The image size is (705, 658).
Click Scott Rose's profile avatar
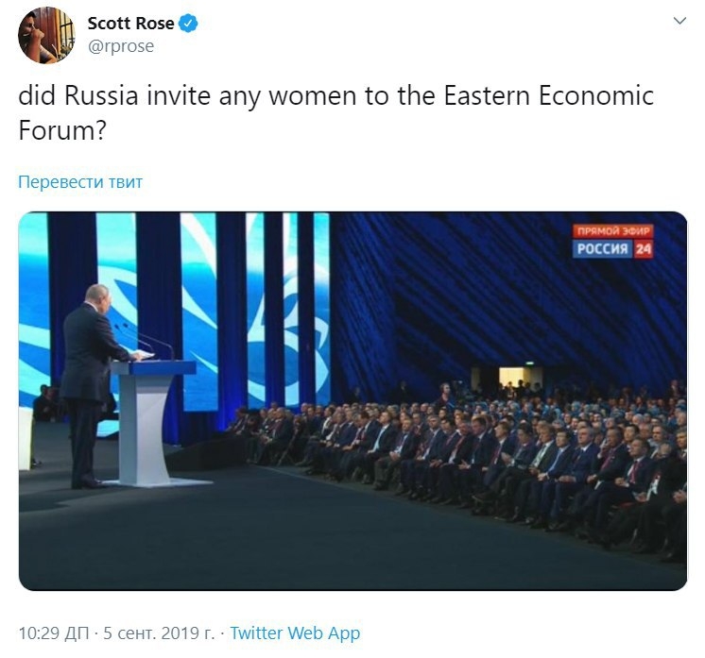point(46,35)
